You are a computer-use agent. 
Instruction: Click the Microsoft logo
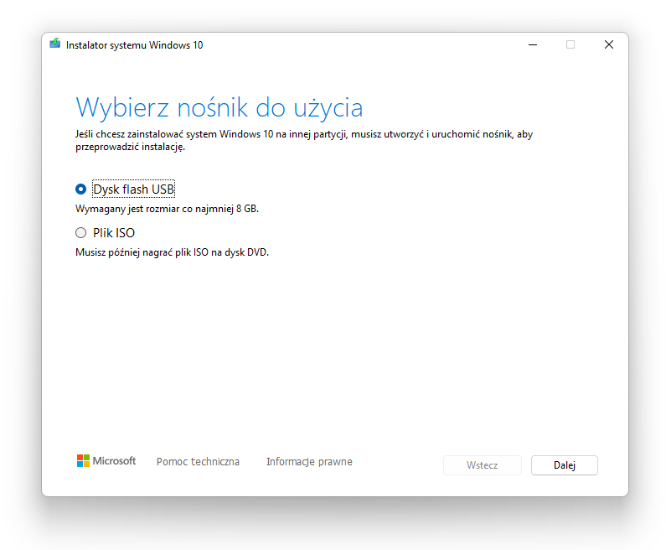pyautogui.click(x=106, y=461)
